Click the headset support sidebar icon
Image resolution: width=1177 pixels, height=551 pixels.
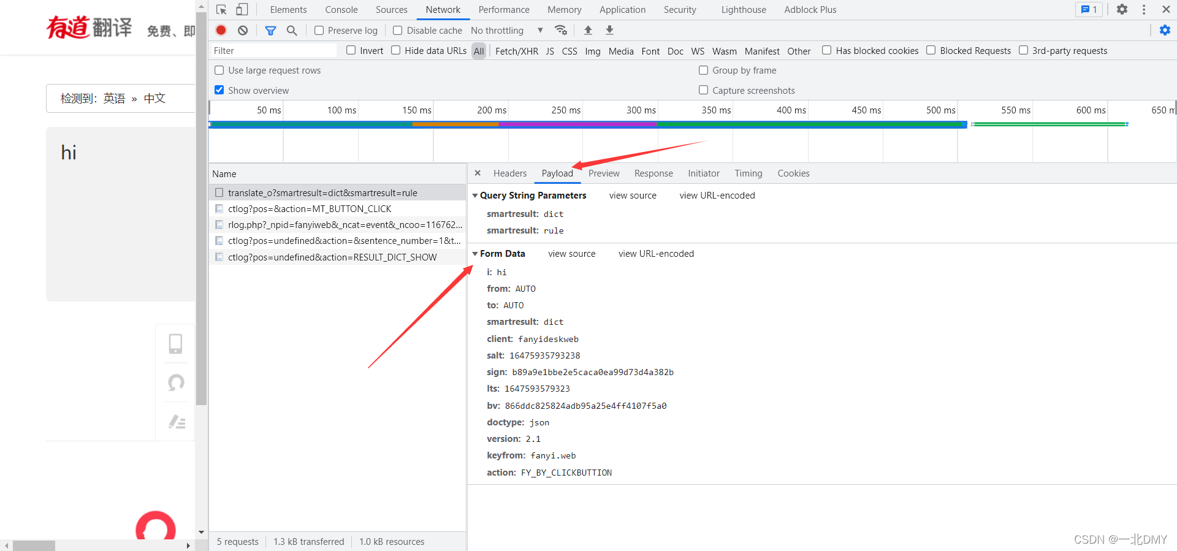(x=176, y=382)
